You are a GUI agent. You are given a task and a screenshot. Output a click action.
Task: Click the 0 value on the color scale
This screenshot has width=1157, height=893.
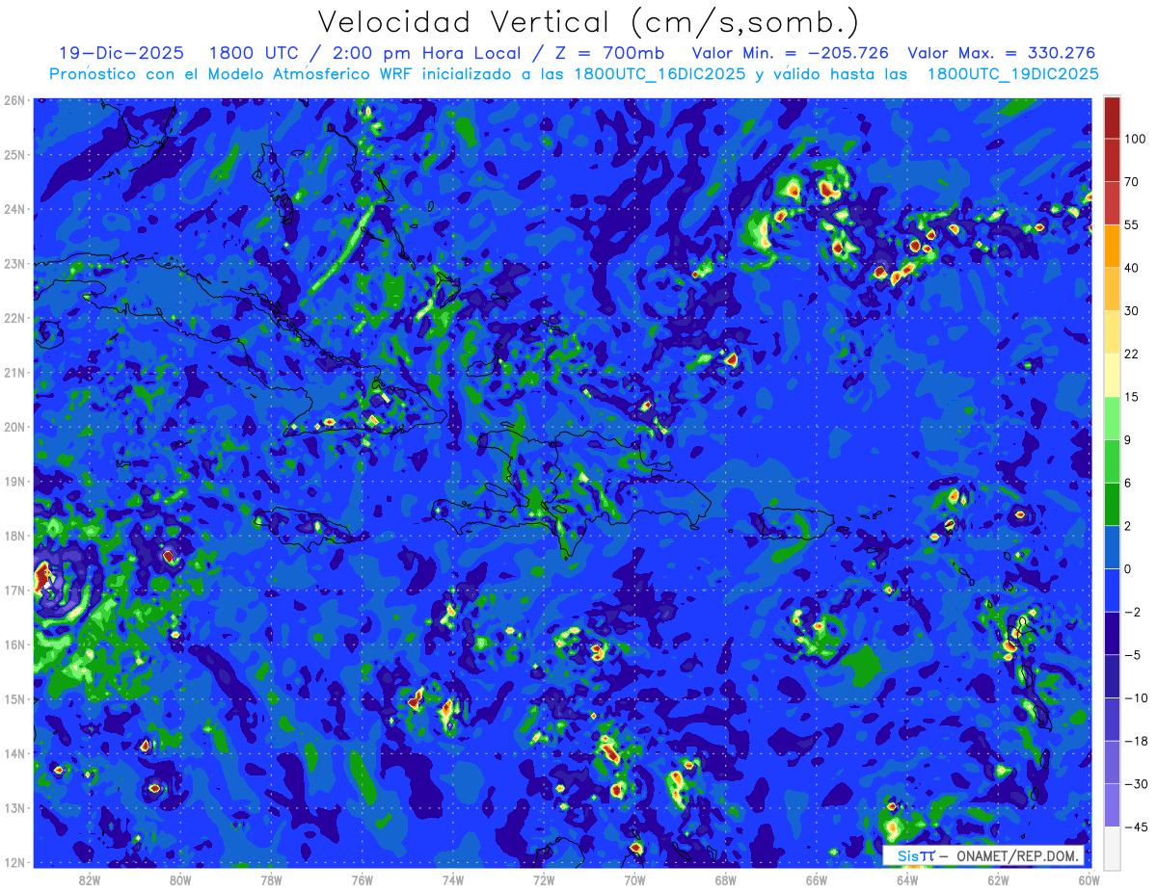tap(1128, 569)
